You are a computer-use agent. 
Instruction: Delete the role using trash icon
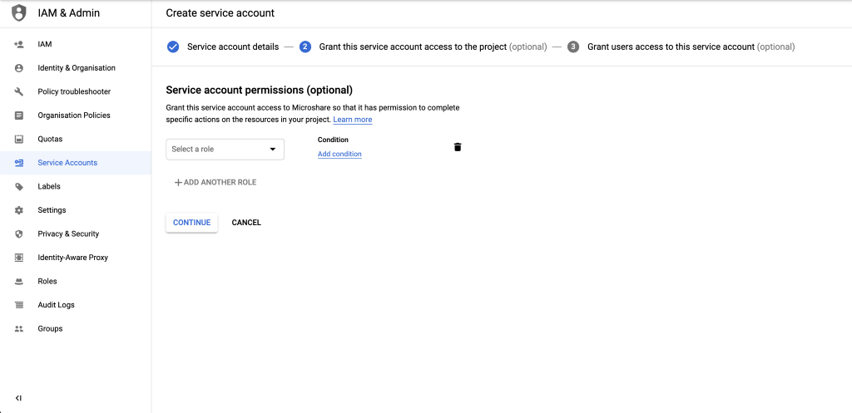pyautogui.click(x=458, y=147)
